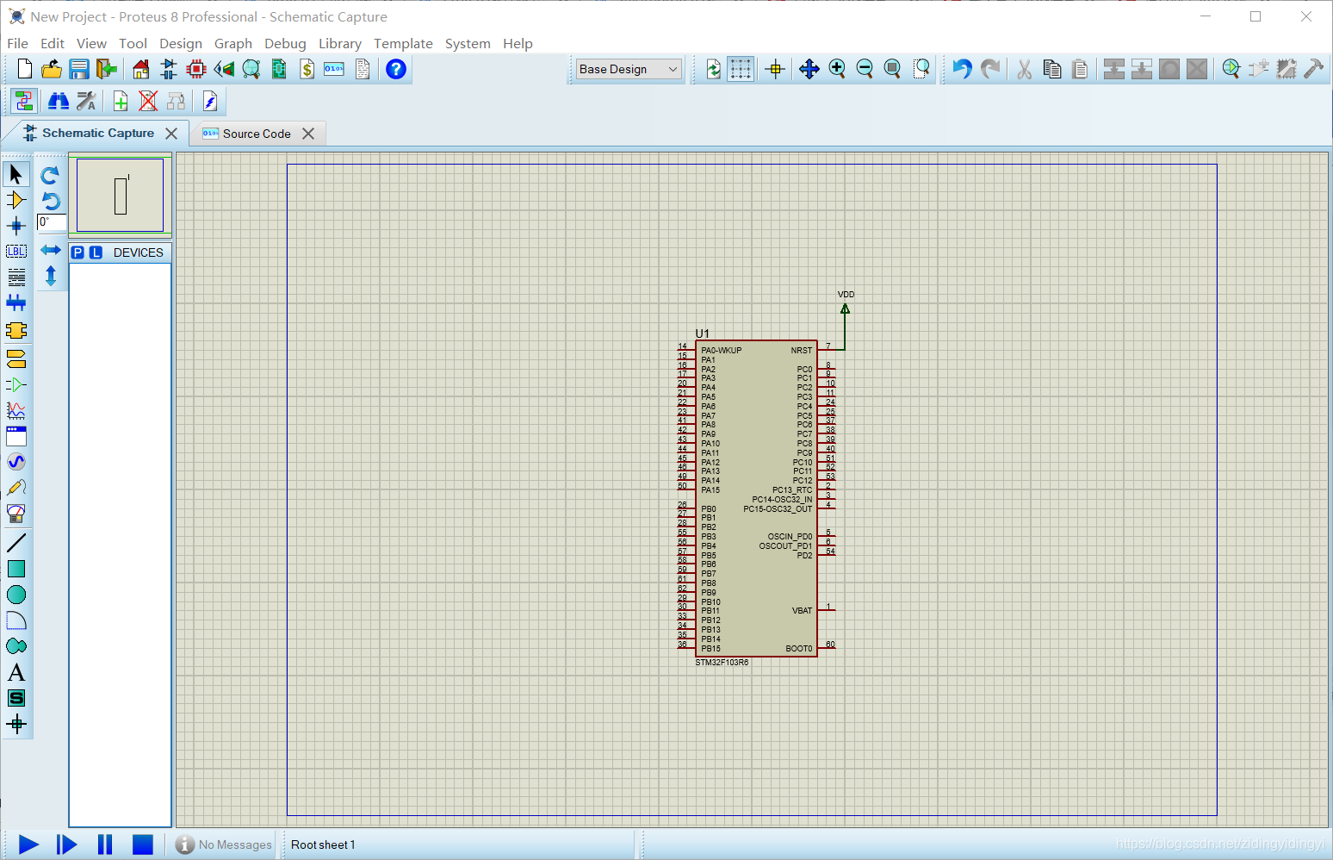The image size is (1333, 860).
Task: Add a new root sheet
Action: (121, 102)
